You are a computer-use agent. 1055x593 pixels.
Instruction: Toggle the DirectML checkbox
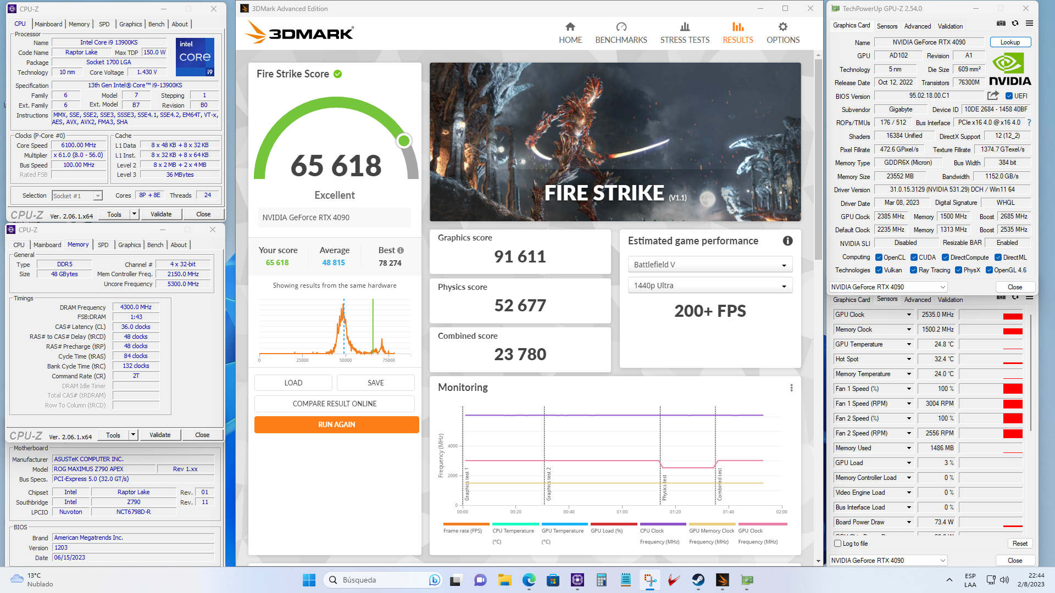[998, 258]
